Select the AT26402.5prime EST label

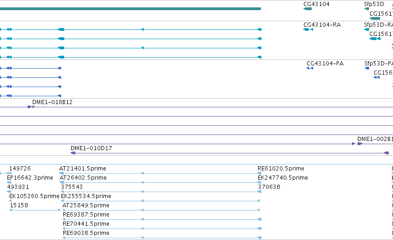[83, 178]
